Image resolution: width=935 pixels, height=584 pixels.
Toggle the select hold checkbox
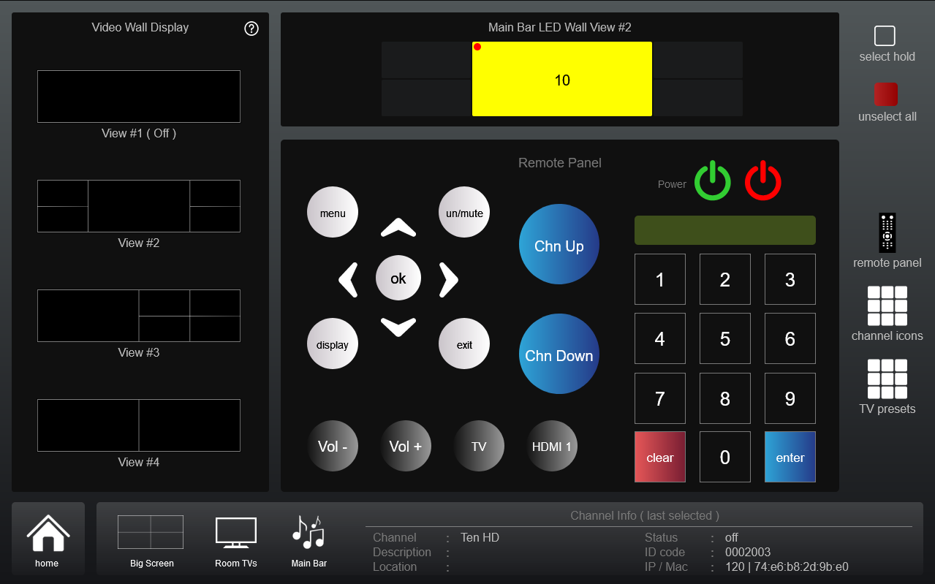click(x=885, y=36)
